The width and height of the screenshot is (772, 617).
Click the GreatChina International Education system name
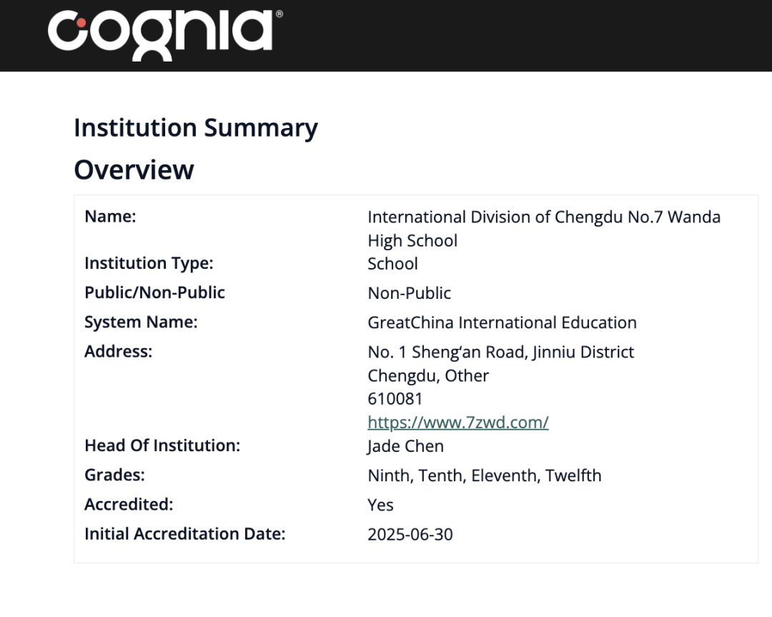click(502, 322)
